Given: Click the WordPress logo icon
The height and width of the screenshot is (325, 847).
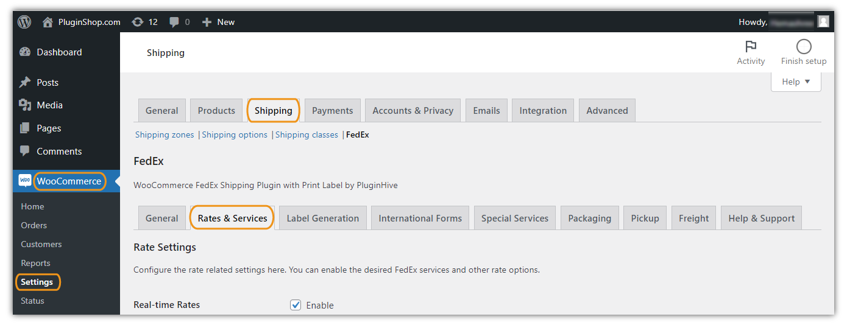Looking at the screenshot, I should point(24,22).
